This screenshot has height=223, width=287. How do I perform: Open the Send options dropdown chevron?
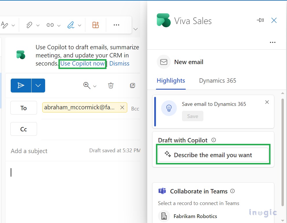tap(38, 85)
